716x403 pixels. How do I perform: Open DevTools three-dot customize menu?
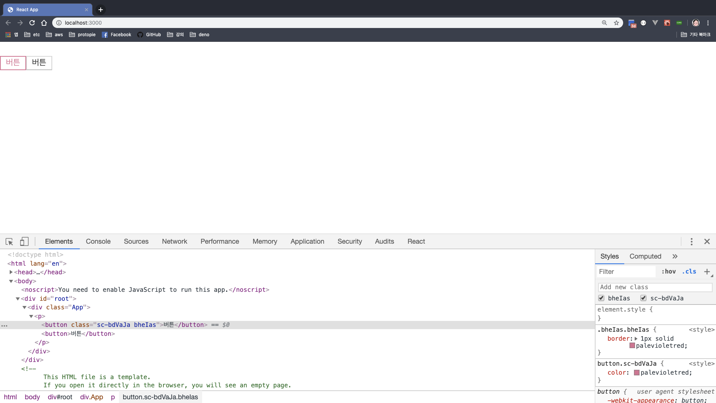pyautogui.click(x=691, y=242)
